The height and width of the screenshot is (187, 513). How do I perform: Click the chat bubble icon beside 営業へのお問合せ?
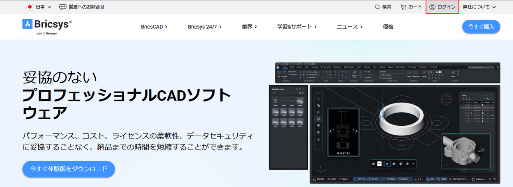[63, 7]
